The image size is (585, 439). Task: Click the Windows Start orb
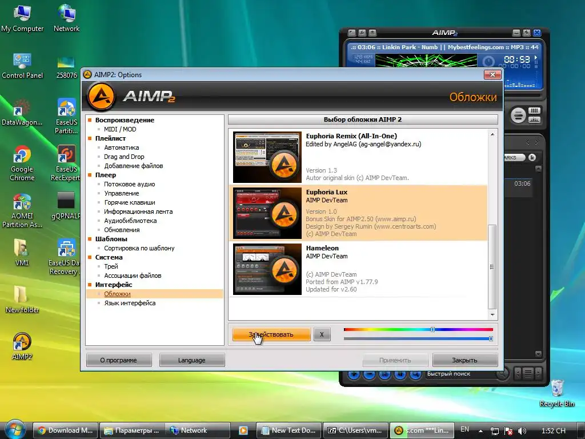(15, 430)
